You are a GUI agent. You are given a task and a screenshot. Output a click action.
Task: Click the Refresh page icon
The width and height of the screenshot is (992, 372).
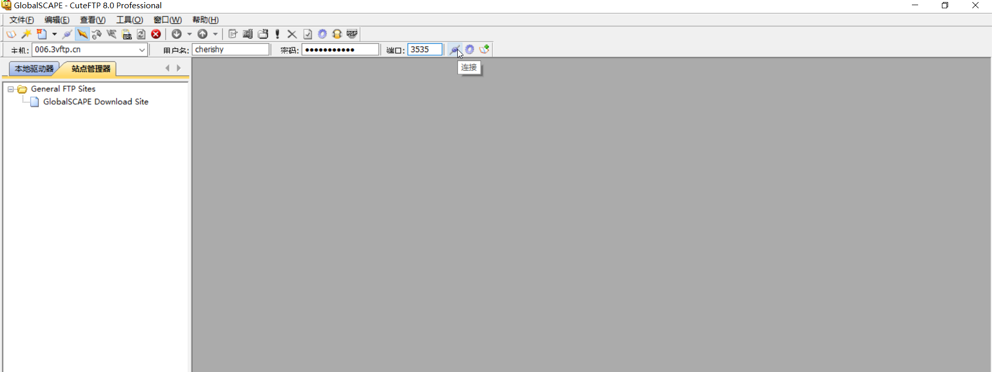(x=141, y=34)
